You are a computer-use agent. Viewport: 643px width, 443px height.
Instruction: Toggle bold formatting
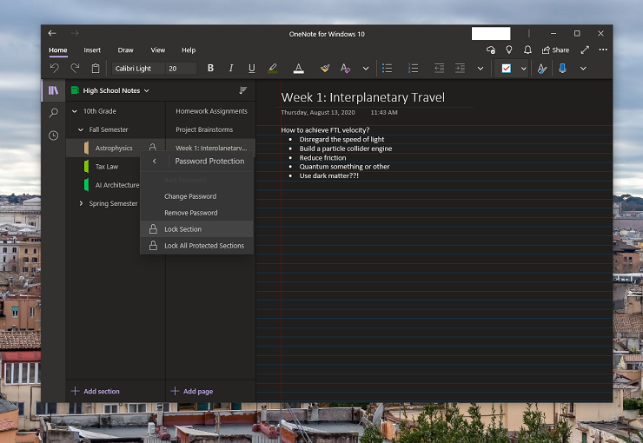point(210,68)
